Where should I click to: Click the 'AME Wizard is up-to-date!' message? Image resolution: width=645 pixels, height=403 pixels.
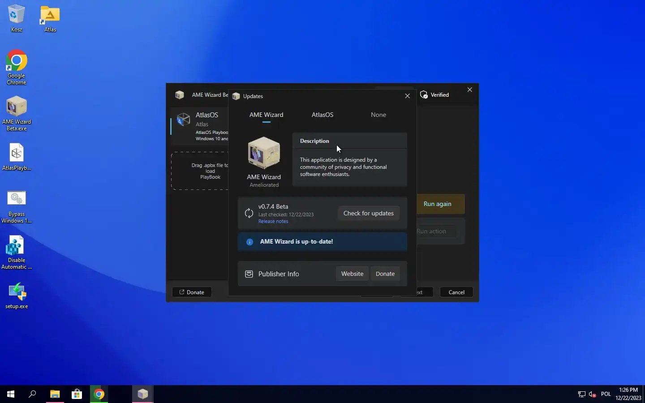point(297,242)
